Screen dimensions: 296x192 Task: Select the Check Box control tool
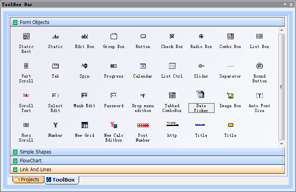point(172,37)
